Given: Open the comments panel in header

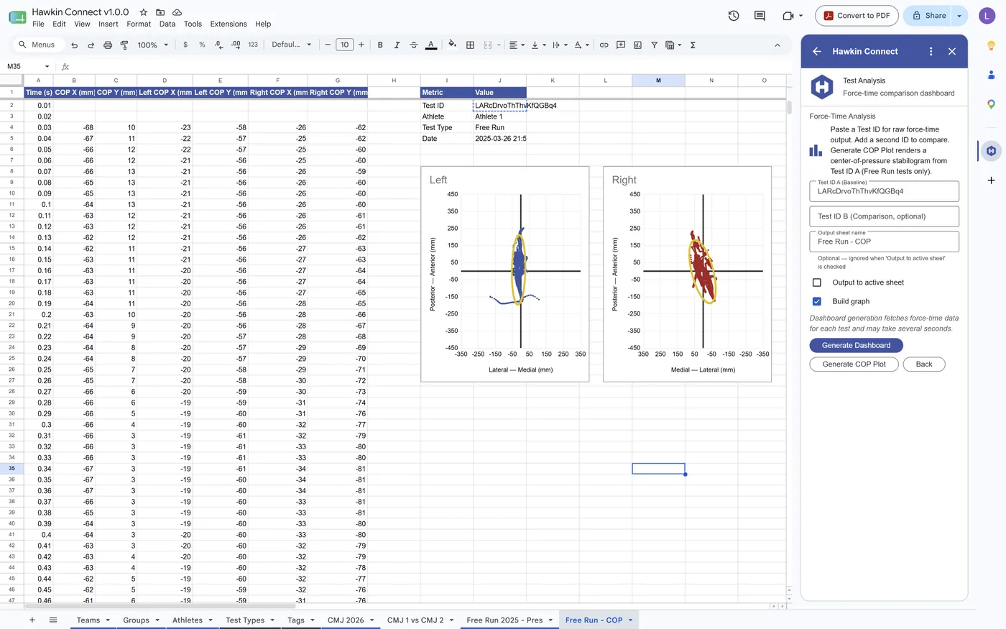Looking at the screenshot, I should [760, 16].
